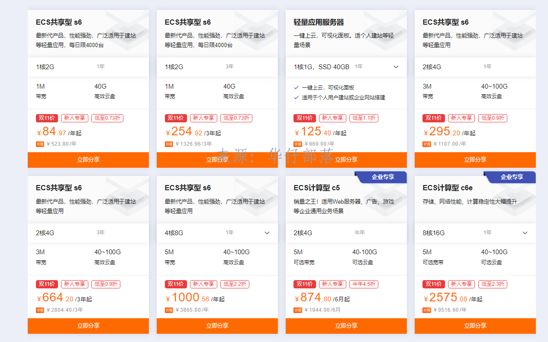This screenshot has width=548, height=342.
Task: Click 低至0.73折 tag above the ¥84.97 price
Action: coord(107,118)
